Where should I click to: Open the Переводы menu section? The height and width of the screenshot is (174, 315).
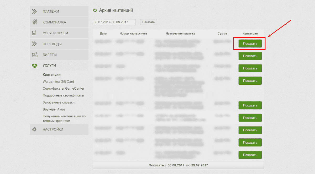pyautogui.click(x=52, y=44)
